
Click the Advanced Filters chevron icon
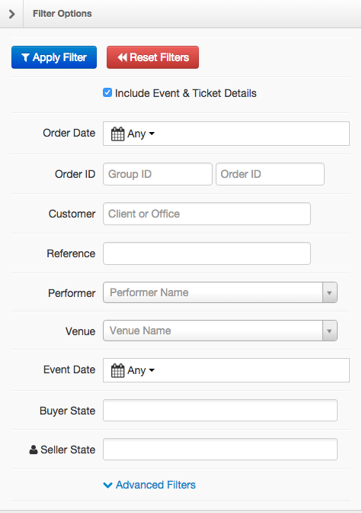coord(107,485)
